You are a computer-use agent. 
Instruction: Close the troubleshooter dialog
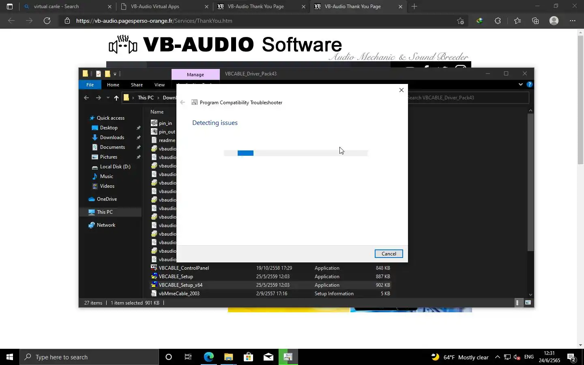[x=401, y=90]
